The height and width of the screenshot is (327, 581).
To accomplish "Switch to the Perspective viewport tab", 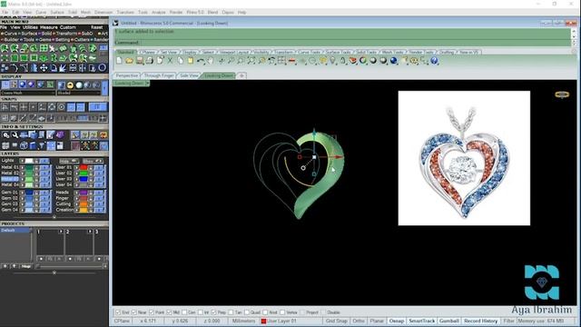I will 127,75.
